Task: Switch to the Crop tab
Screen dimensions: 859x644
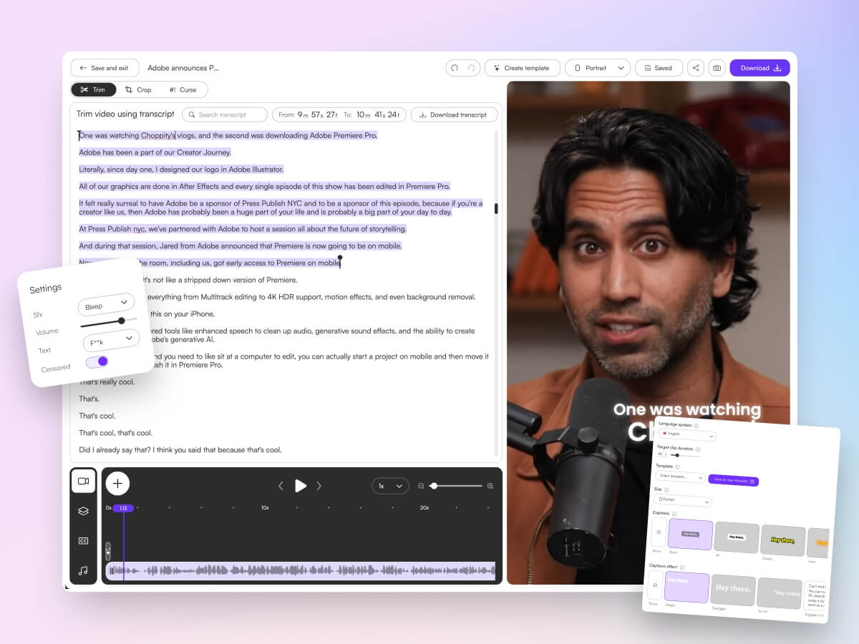Action: pos(139,89)
